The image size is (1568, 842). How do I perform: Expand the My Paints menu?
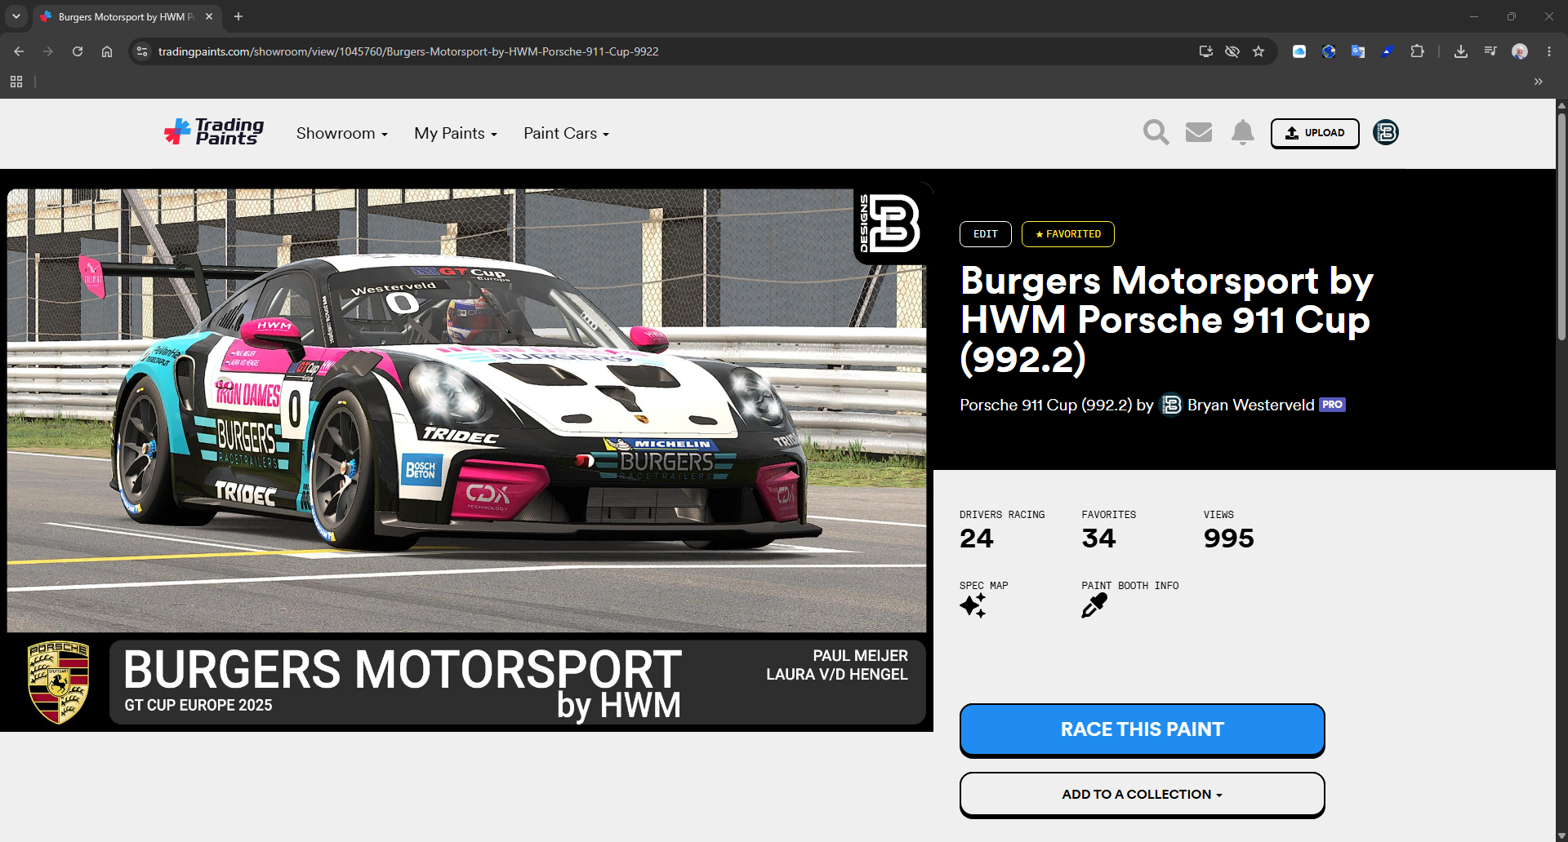click(x=456, y=133)
